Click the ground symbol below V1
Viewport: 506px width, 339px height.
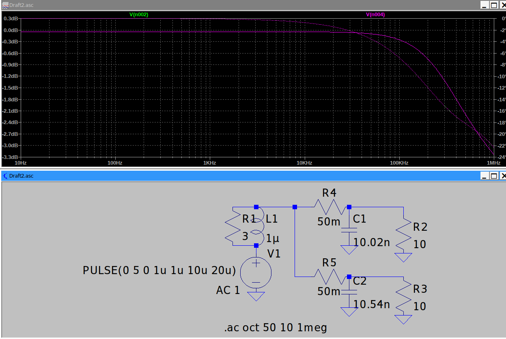[256, 296]
